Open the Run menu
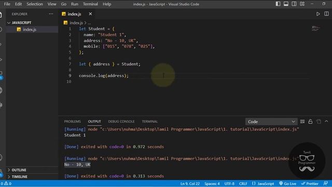The image size is (332, 187). [75, 4]
